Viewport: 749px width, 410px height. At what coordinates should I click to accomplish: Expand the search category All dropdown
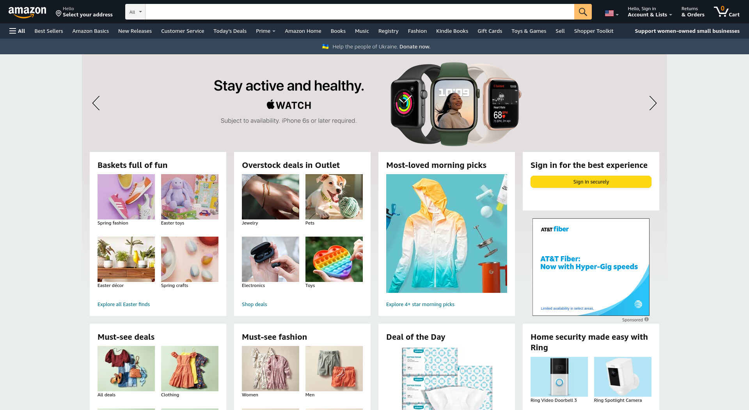(x=135, y=12)
